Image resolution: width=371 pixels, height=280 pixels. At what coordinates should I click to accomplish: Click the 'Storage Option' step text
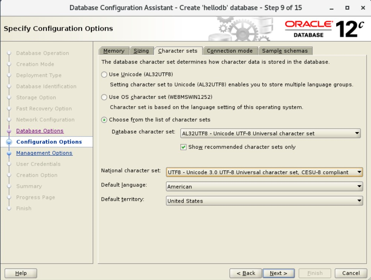click(x=36, y=97)
